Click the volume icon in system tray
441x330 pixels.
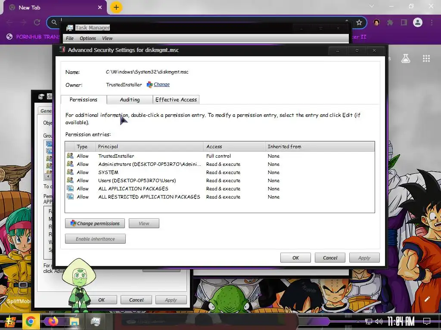click(379, 321)
